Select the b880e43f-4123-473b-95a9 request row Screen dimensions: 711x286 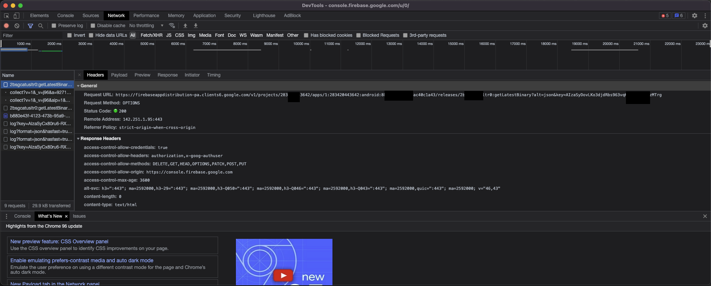(37, 116)
